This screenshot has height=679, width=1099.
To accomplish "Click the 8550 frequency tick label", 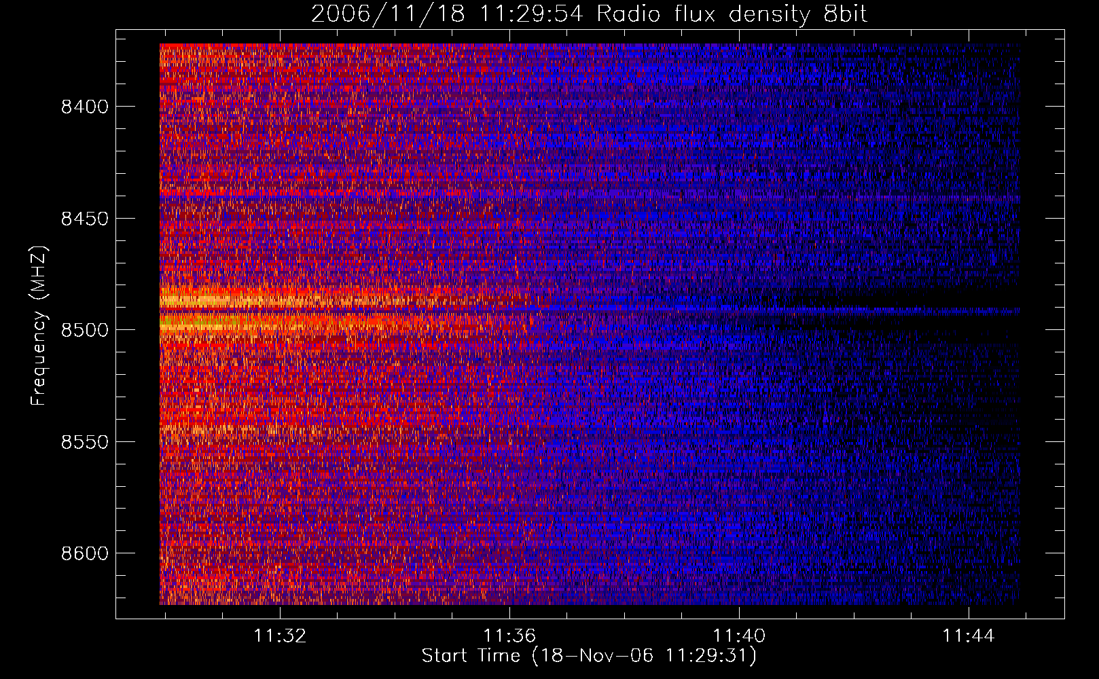I will coord(85,442).
